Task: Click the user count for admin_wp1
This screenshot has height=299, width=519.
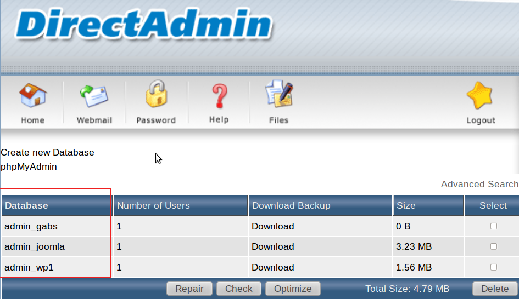Action: (x=119, y=267)
